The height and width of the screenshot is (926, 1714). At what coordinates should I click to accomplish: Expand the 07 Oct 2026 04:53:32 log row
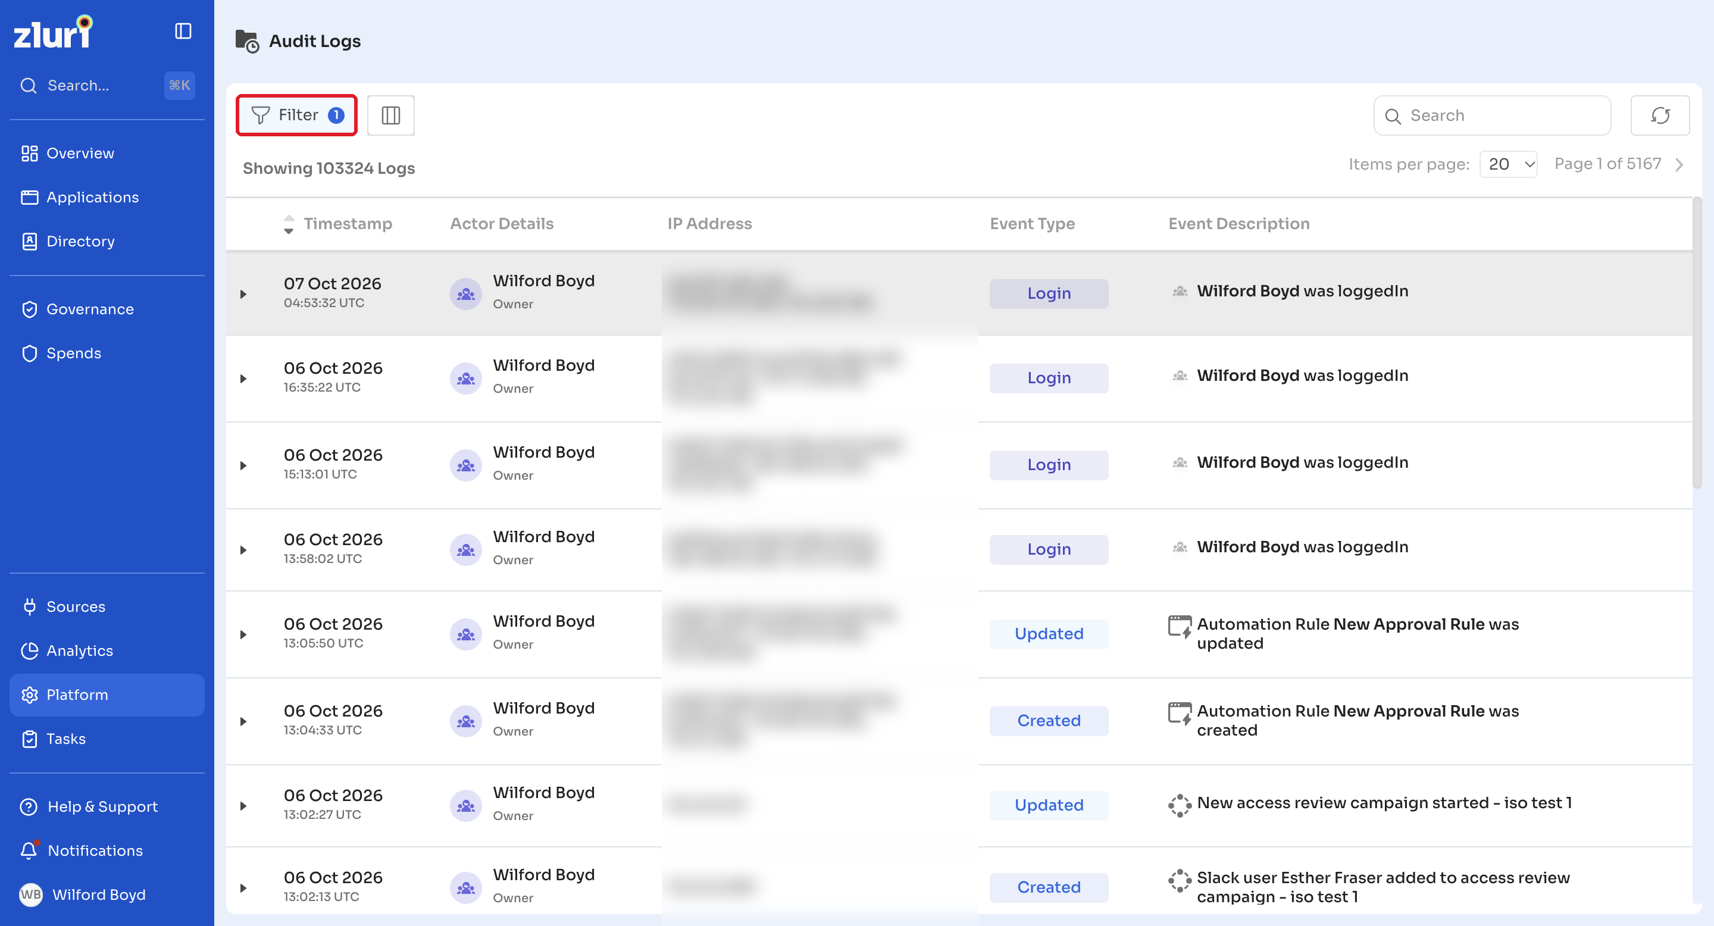click(243, 294)
